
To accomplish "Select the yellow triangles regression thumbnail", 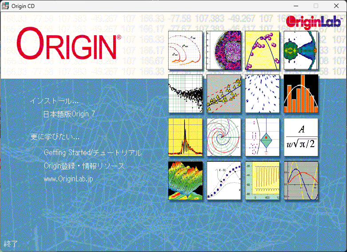I will (224, 93).
